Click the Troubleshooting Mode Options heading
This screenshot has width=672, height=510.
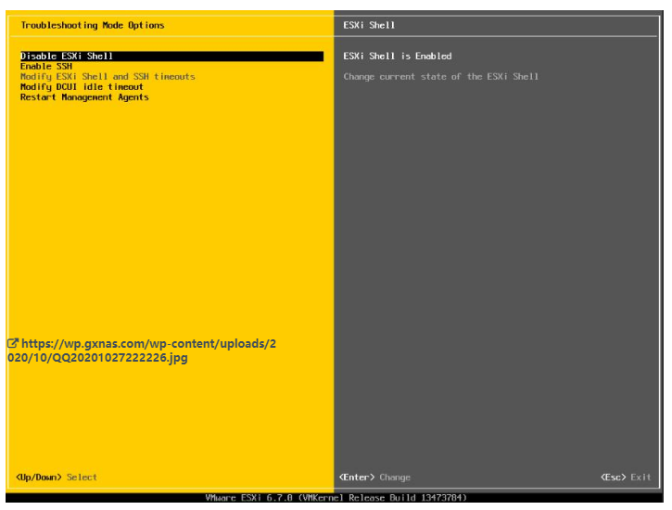(x=93, y=25)
